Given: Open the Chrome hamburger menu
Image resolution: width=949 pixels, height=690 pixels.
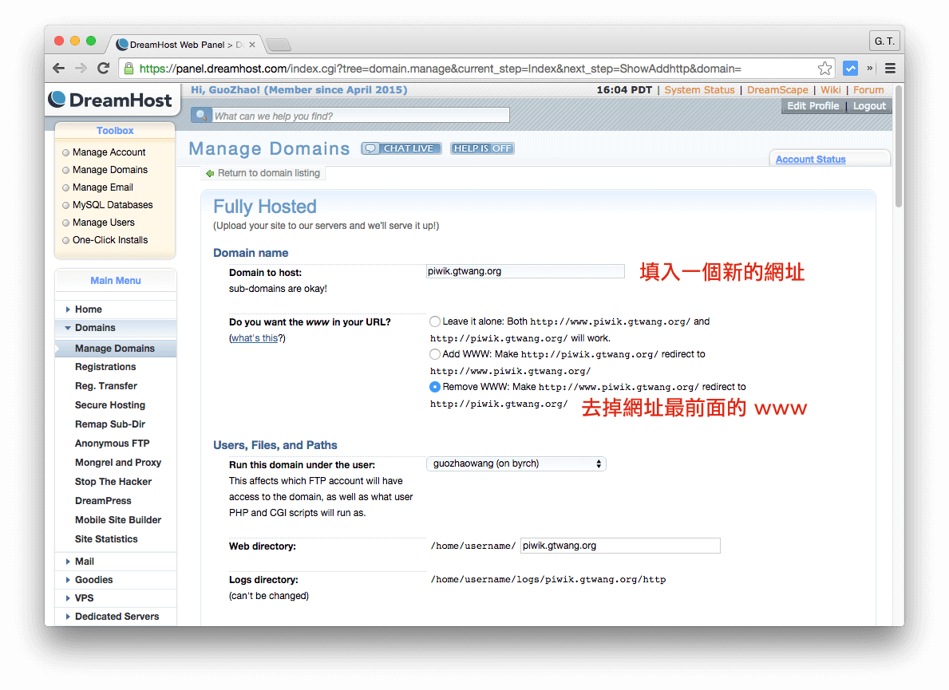Looking at the screenshot, I should coord(890,69).
